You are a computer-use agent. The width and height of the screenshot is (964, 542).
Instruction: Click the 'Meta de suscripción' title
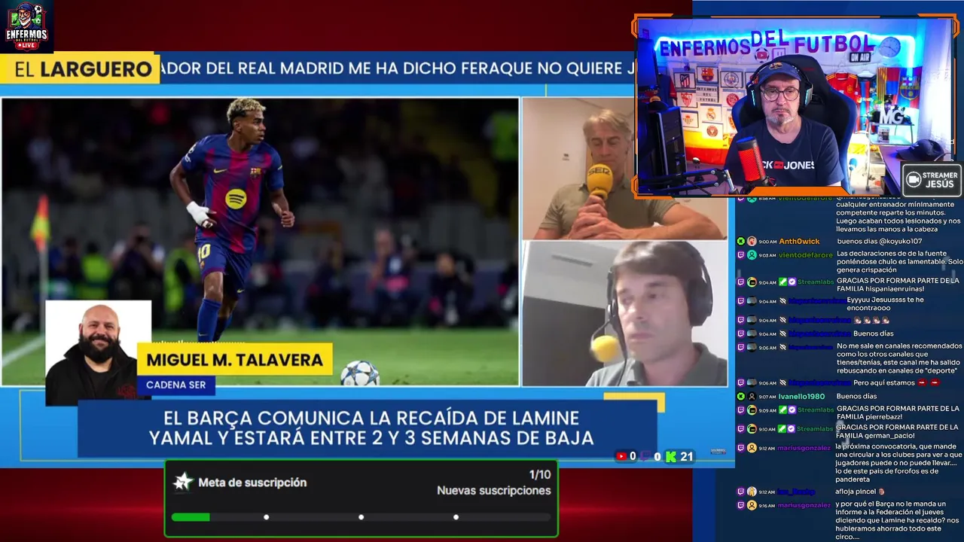coord(252,483)
